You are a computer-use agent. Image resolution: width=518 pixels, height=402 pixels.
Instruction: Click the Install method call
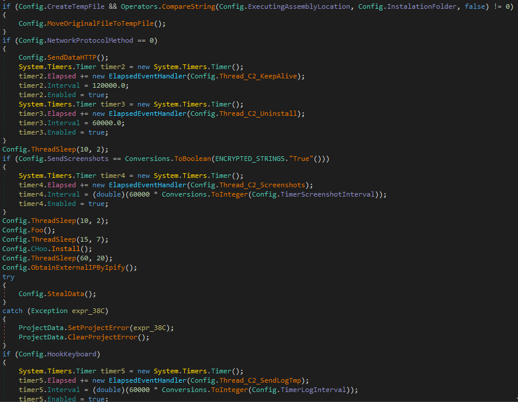coord(65,249)
